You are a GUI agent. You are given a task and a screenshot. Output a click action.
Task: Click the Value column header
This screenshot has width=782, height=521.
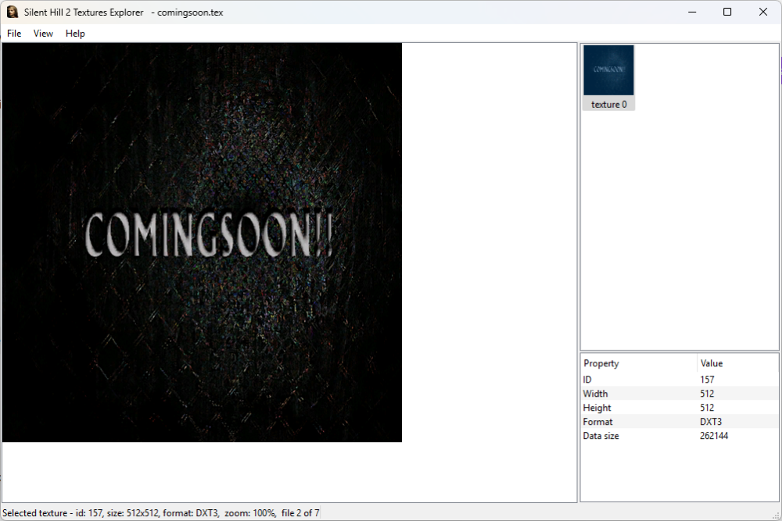click(712, 363)
